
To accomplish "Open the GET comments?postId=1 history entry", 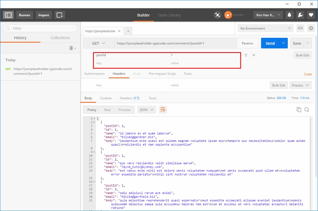I will click(x=40, y=71).
